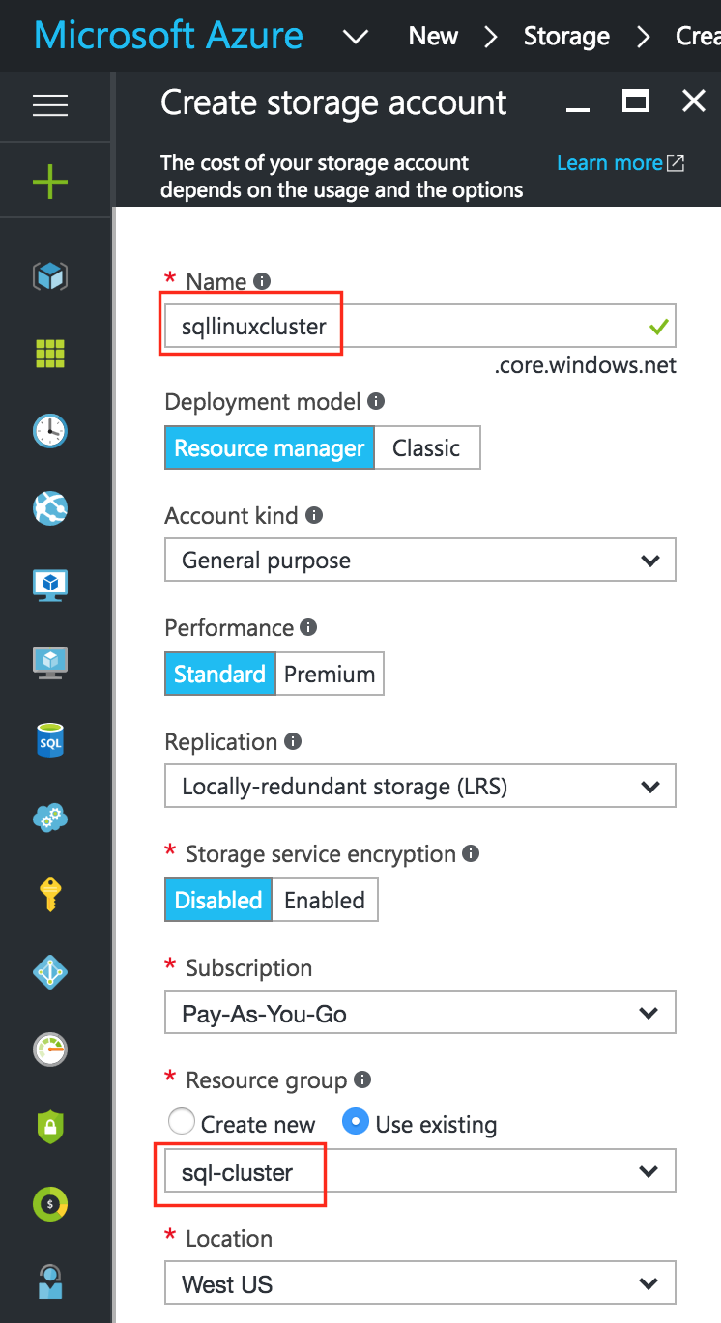This screenshot has width=721, height=1323.
Task: Switch deployment model to Classic
Action: 426,447
